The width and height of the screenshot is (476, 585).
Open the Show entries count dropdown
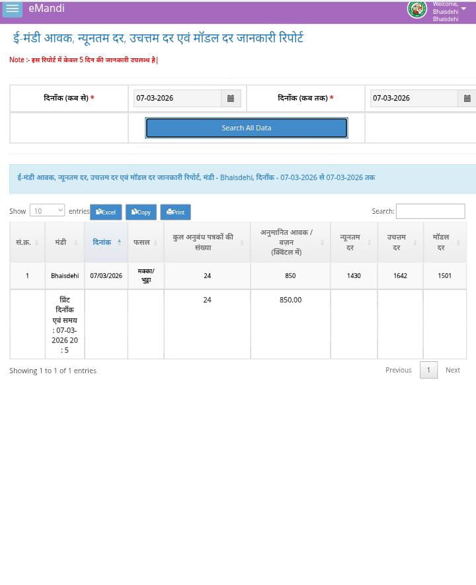47,210
